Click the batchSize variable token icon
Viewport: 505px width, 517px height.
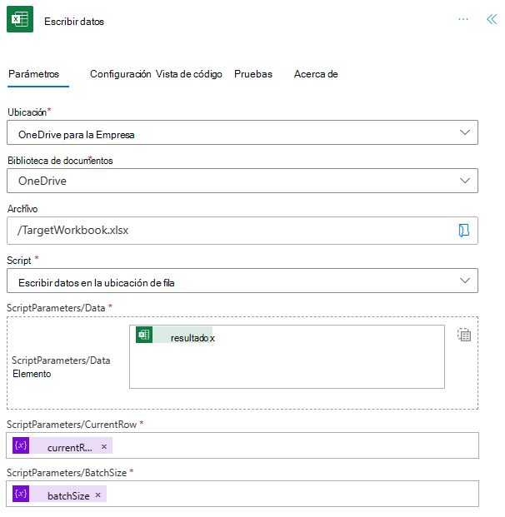click(21, 495)
